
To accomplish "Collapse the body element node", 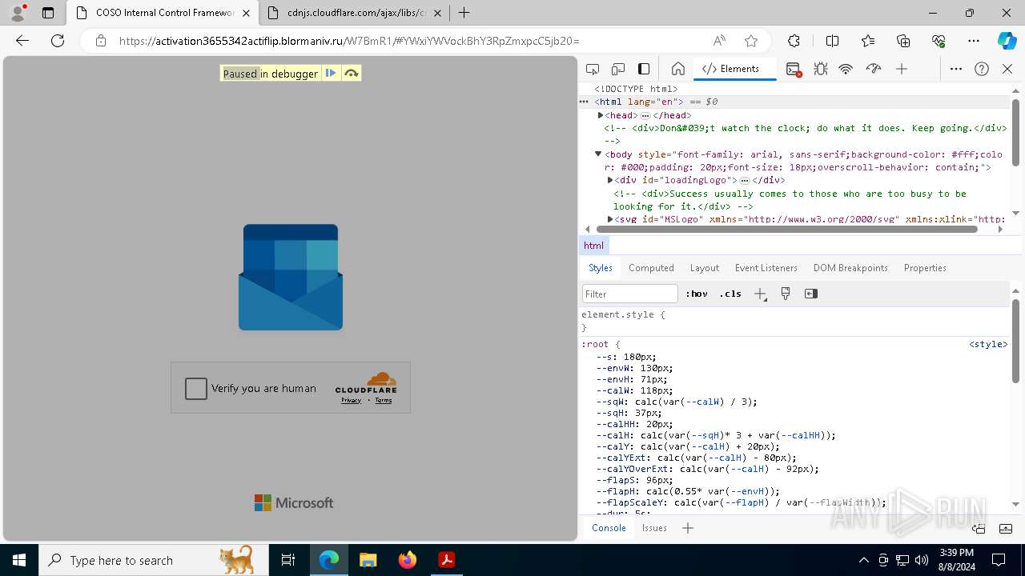I will tap(597, 154).
